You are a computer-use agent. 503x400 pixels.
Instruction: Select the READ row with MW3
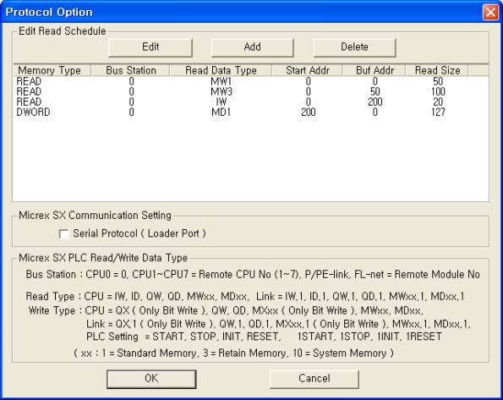(251, 92)
